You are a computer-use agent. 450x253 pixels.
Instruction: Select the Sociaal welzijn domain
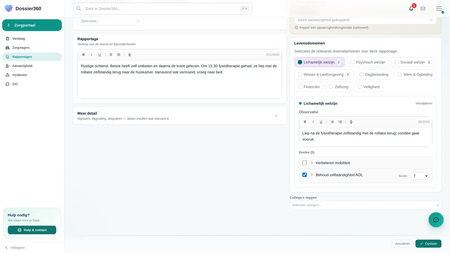click(x=413, y=62)
